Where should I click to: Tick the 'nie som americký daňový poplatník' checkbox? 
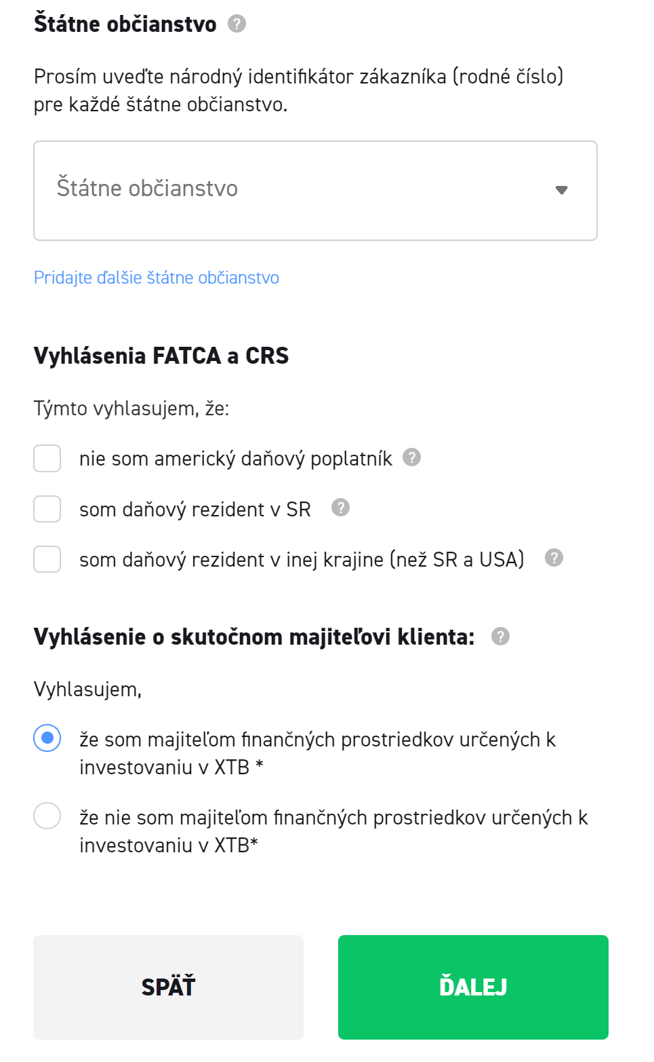pos(47,459)
